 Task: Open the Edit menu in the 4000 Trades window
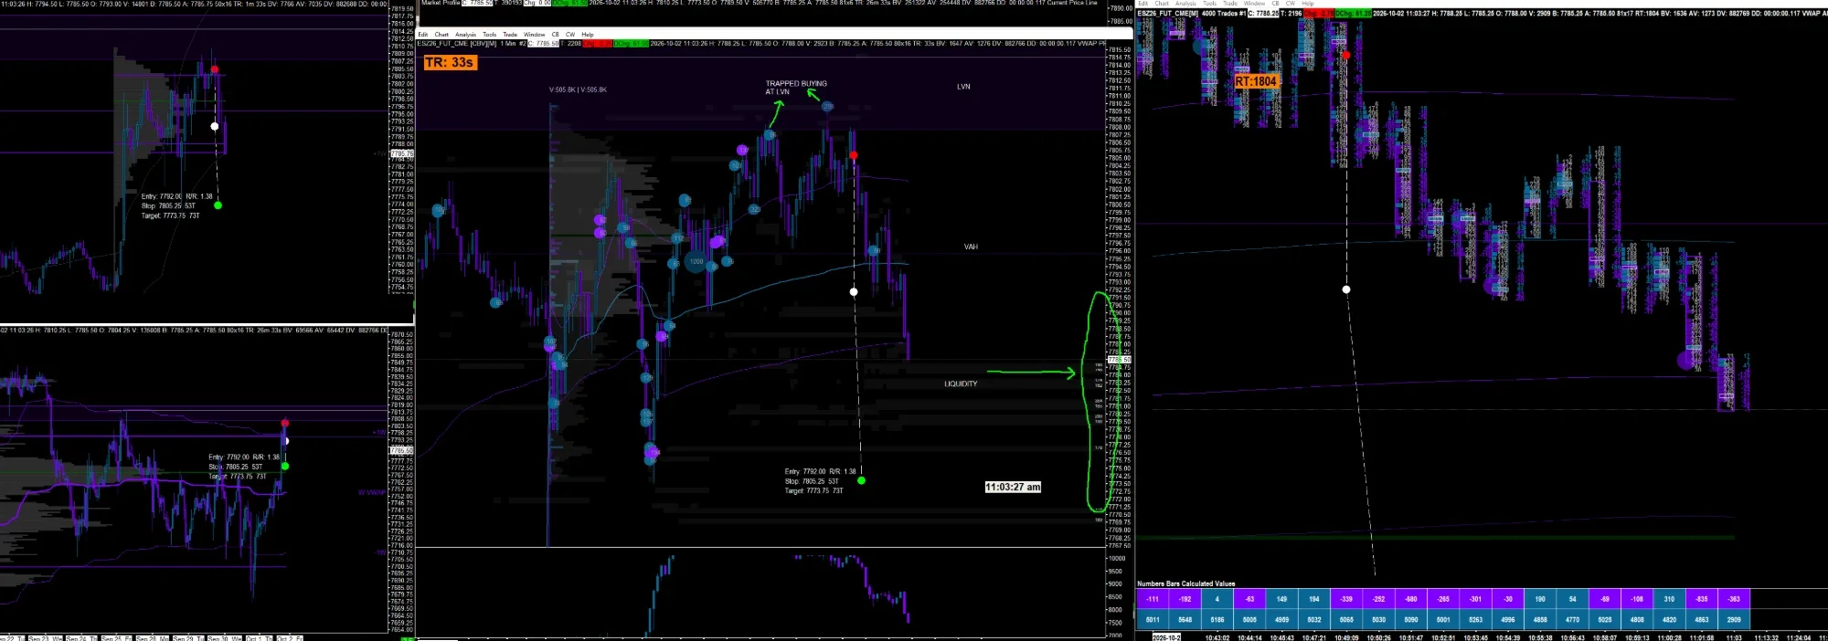(x=1142, y=3)
